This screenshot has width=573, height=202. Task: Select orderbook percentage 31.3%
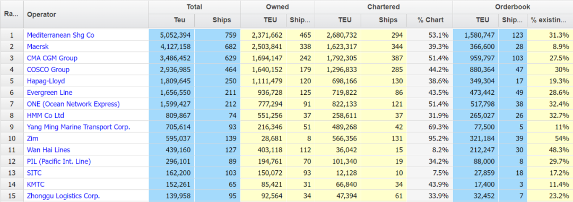(560, 35)
